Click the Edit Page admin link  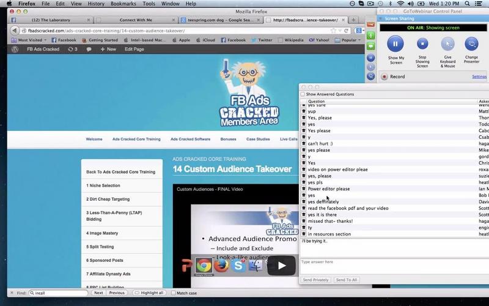(134, 50)
